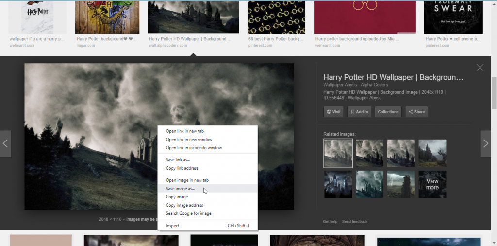
Task: Select 'Copy link address'
Action: click(x=208, y=168)
